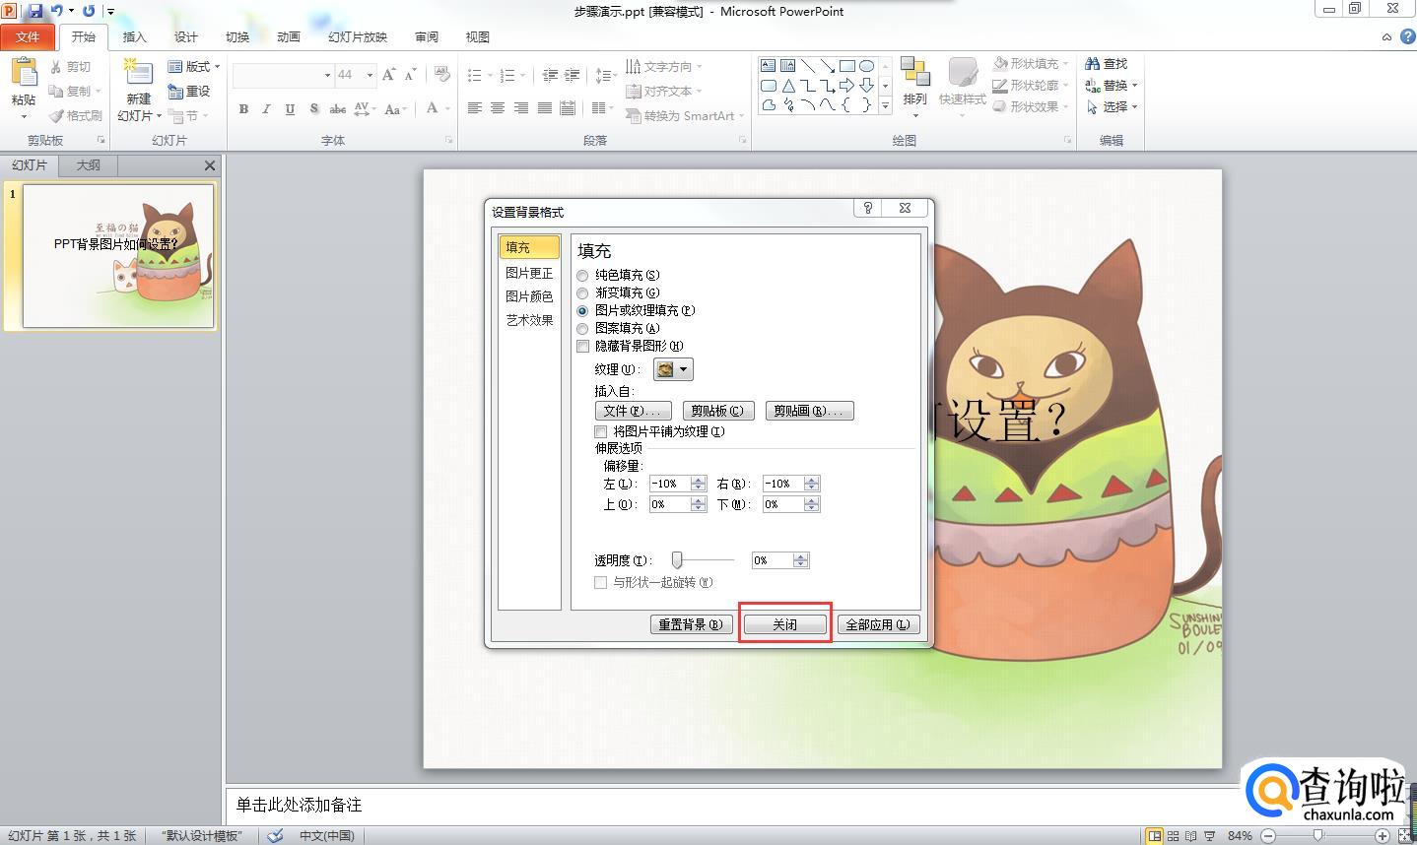Toggle Bold text formatting

click(x=243, y=109)
